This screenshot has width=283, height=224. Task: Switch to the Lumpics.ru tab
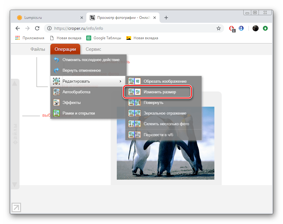[49, 18]
